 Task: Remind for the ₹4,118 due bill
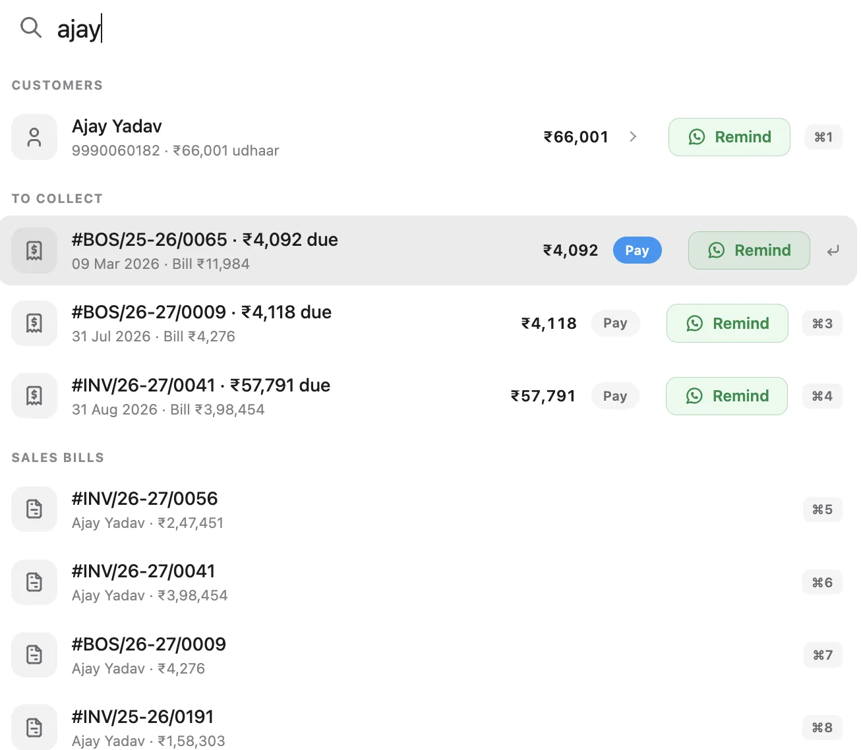pyautogui.click(x=727, y=323)
